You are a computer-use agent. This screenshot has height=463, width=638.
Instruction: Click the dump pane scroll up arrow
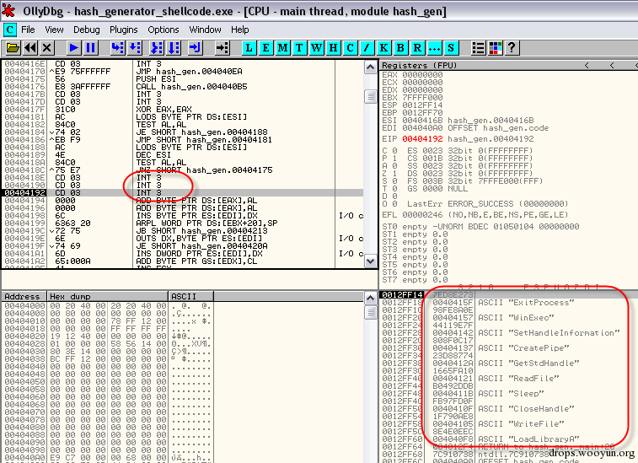pyautogui.click(x=370, y=298)
